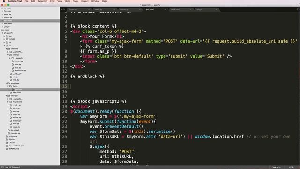Close forms.py in Open Files list
Screen dimensions: 300x169
(x=2, y=11)
